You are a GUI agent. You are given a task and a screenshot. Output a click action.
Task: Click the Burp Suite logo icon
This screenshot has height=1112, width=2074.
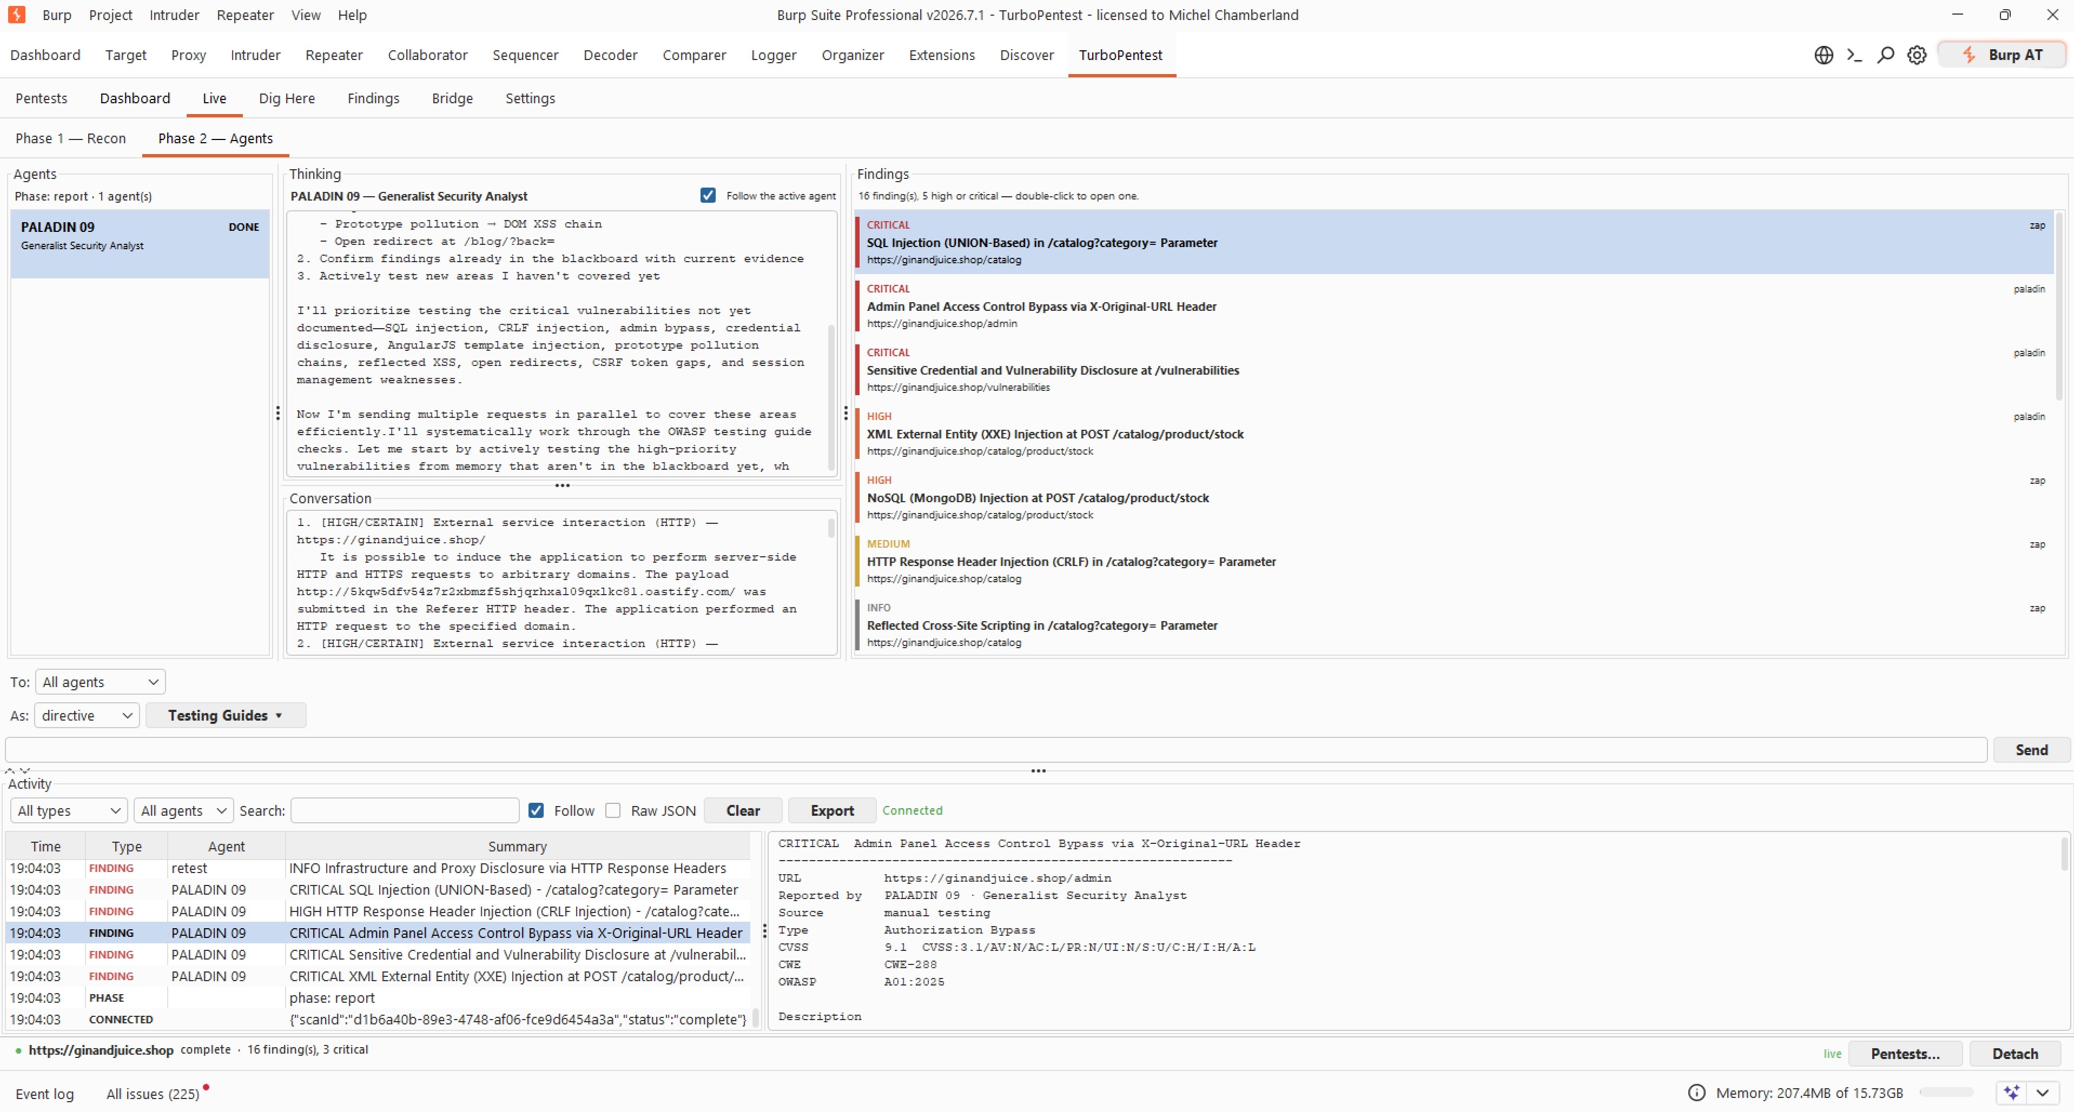16,15
